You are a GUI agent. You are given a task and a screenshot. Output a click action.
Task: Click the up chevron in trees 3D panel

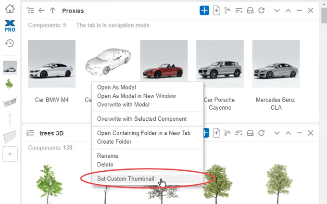(288, 133)
